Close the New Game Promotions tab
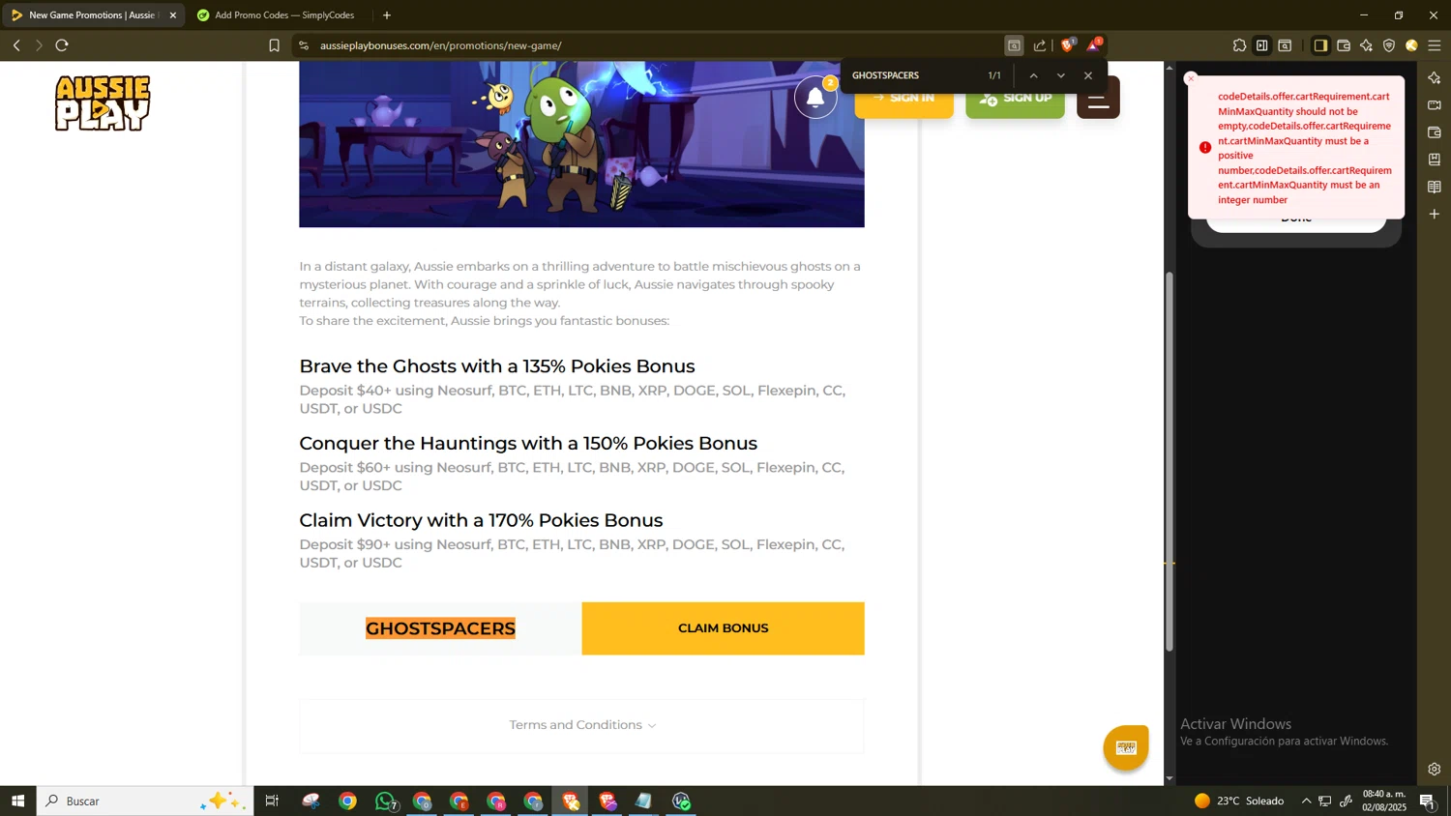The height and width of the screenshot is (816, 1451). tap(173, 15)
